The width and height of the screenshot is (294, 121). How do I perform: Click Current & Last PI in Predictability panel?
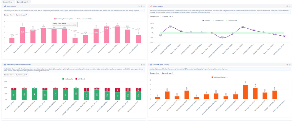22,75
